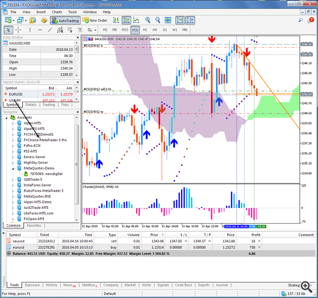
Task: Collapse the Accounts tree node
Action: [x=6, y=118]
